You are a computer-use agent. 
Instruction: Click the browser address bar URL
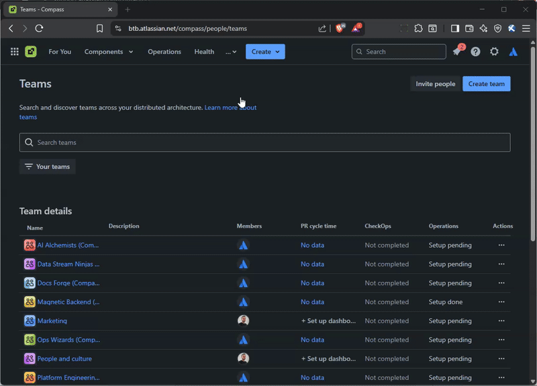188,28
